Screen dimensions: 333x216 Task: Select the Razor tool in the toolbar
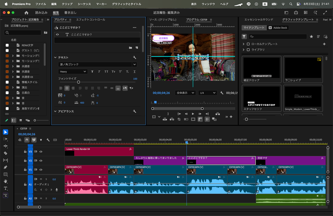[x=5, y=153]
